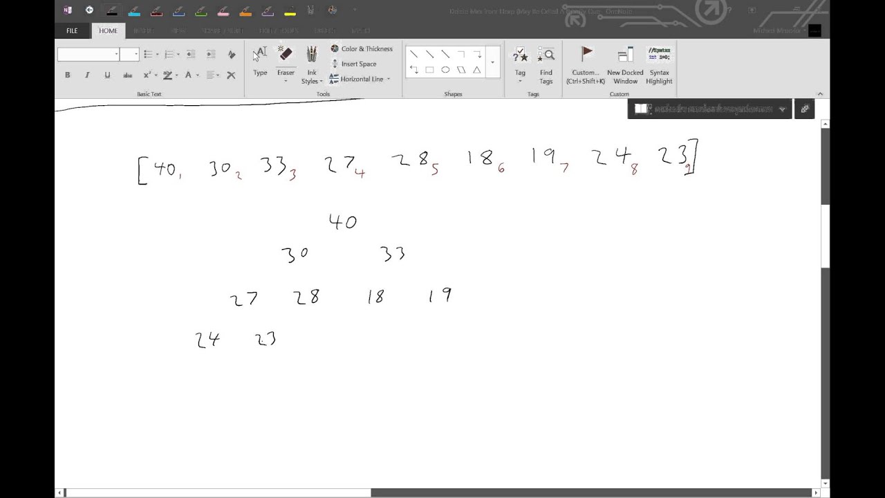This screenshot has height=498, width=885.
Task: Apply text highlight color
Action: click(167, 75)
